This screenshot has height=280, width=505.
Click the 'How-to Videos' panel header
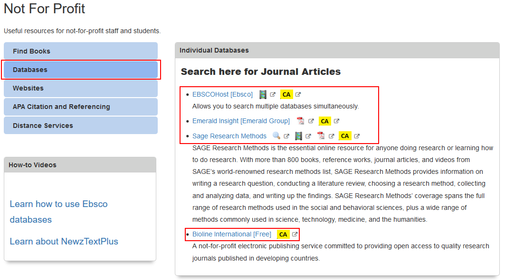pyautogui.click(x=80, y=165)
